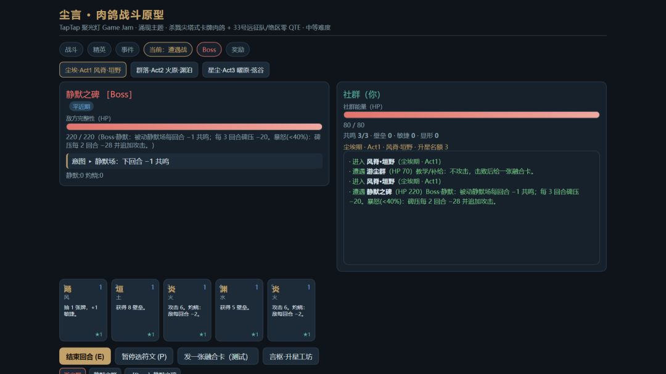Click the log entry 遭遇 游尘群 (HP 70)
Screen dimensions: 666x374
point(442,172)
